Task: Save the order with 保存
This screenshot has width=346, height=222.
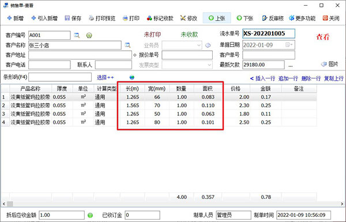Action: click(x=73, y=18)
